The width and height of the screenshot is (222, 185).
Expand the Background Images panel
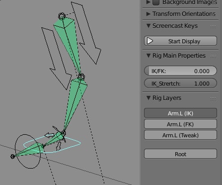tap(148, 2)
